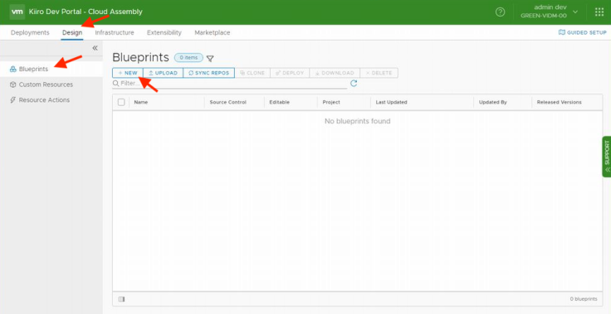Expand the green Support side tab
611x314 pixels.
[x=607, y=157]
